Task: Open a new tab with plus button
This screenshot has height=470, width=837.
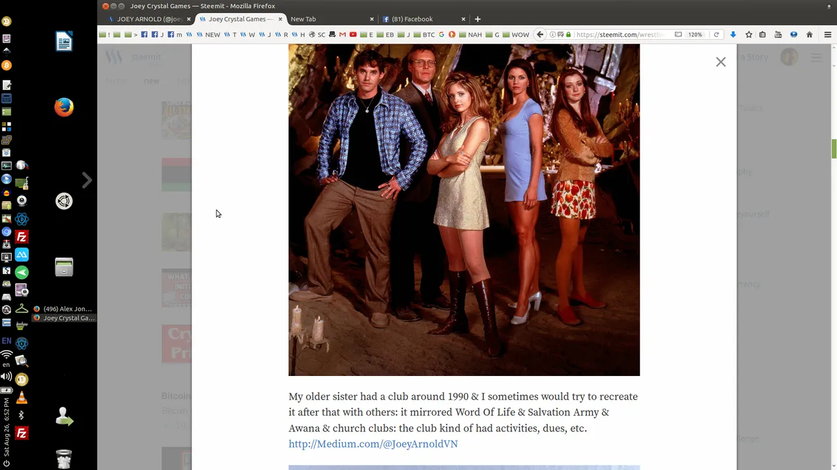Action: (477, 19)
